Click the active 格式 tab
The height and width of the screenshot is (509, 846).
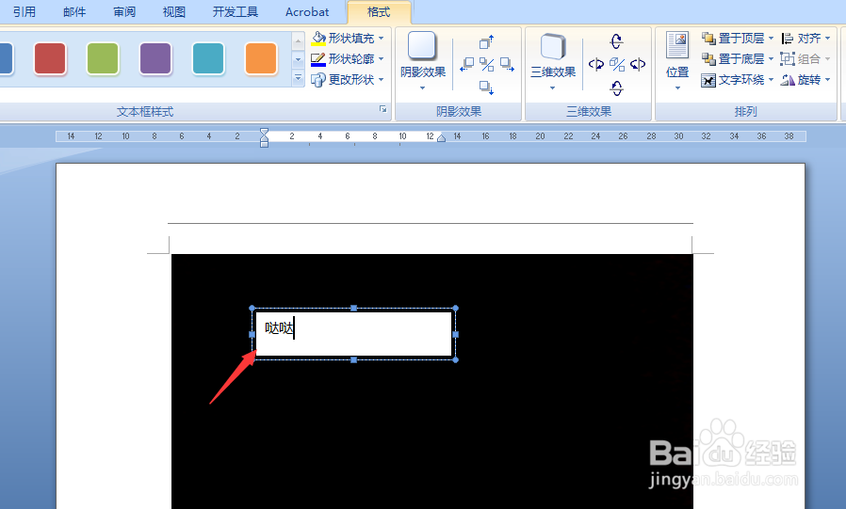379,12
